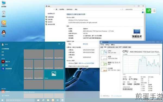Open Resource Monitor link in Task Manager
The width and height of the screenshot is (163, 102).
pos(117,96)
